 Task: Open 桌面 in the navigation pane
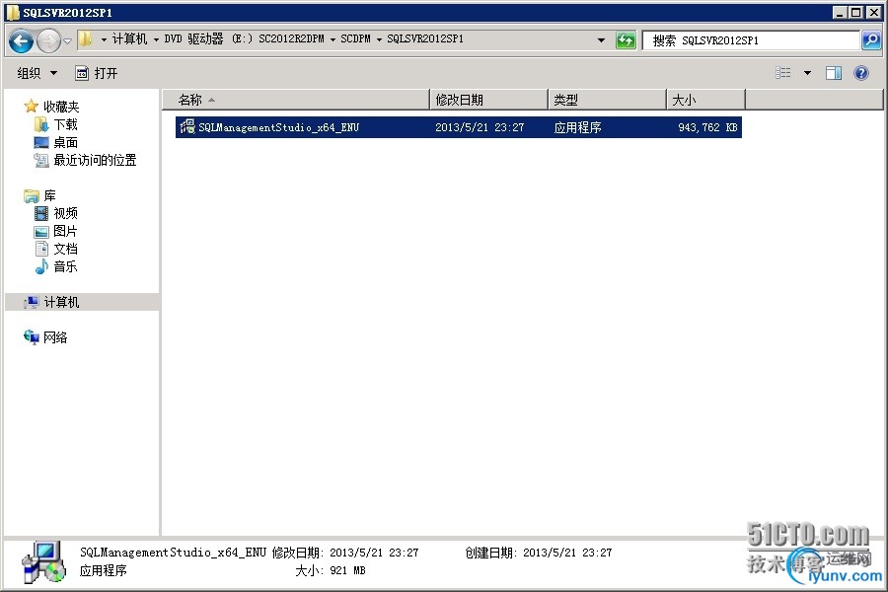tap(66, 142)
